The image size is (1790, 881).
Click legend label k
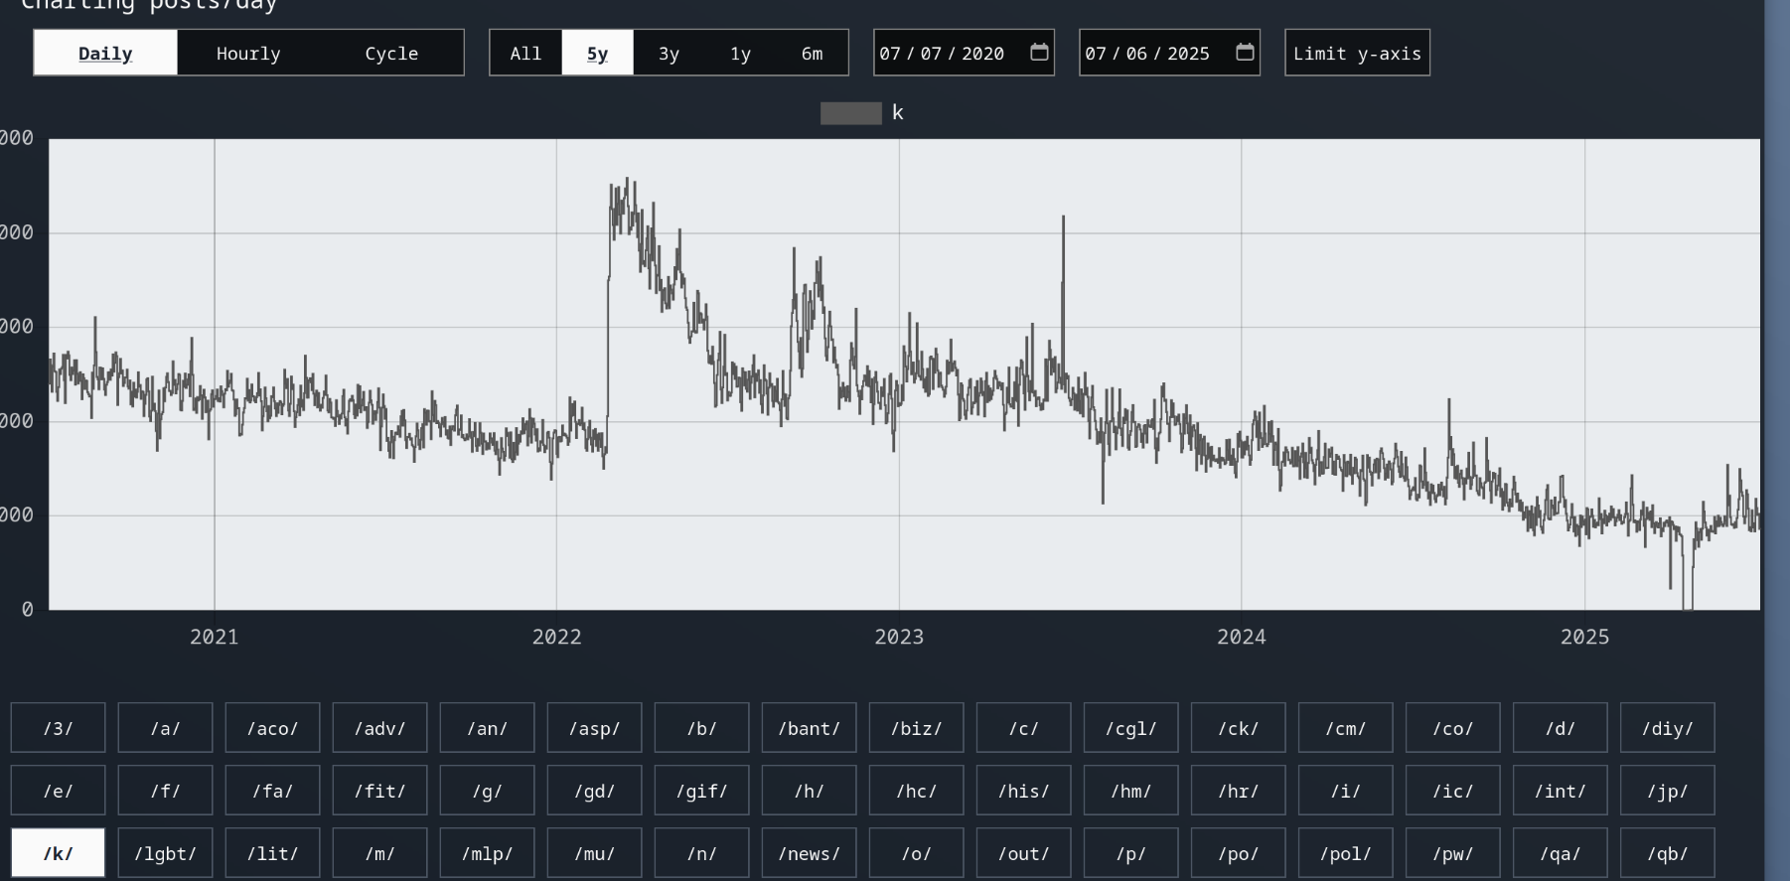tap(898, 113)
